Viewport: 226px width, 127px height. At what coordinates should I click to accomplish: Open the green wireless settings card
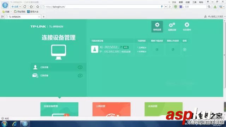click(163, 109)
